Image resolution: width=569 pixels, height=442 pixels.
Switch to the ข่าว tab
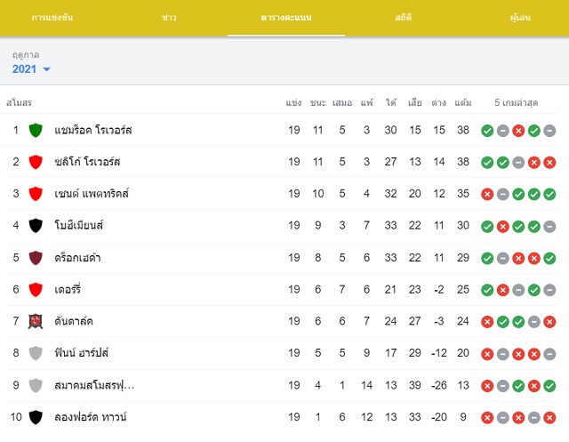point(169,18)
